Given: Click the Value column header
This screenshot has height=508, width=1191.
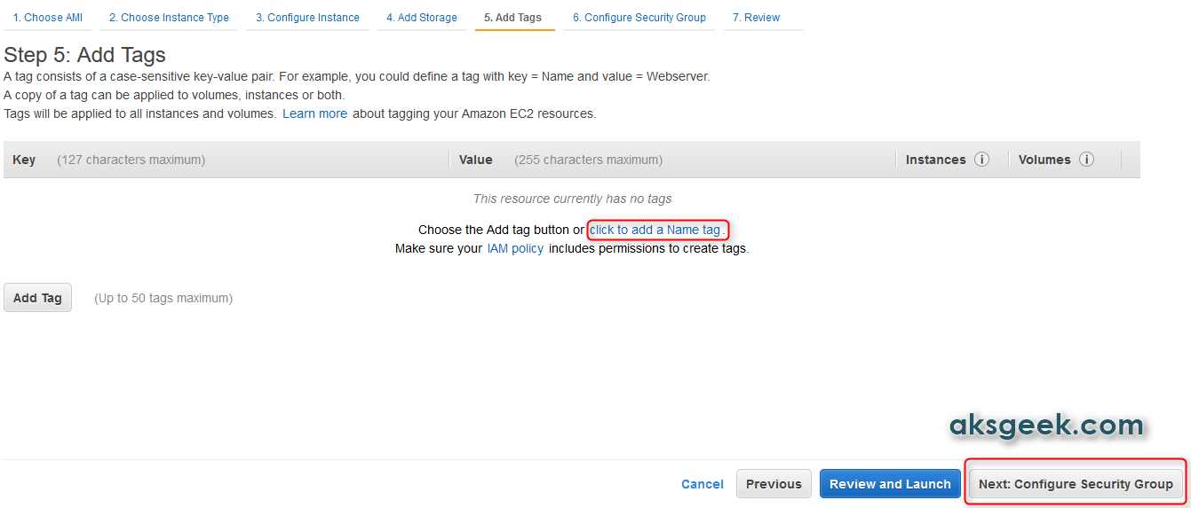Looking at the screenshot, I should [x=476, y=160].
